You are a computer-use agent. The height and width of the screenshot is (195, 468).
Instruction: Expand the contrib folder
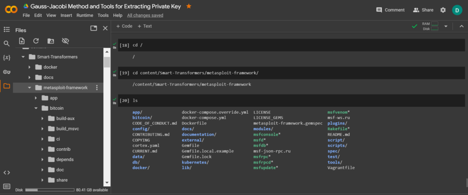click(x=43, y=149)
